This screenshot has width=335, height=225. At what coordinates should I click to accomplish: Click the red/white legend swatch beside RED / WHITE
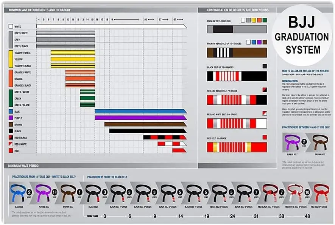11,144
